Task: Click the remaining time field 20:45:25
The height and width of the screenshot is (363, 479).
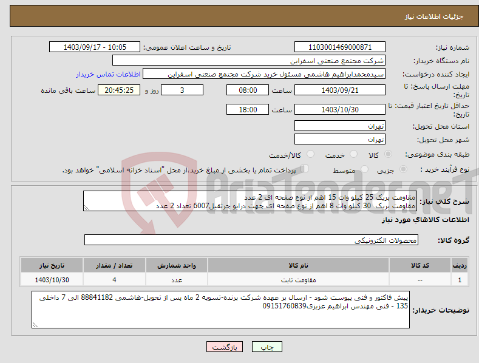Action: coord(119,90)
